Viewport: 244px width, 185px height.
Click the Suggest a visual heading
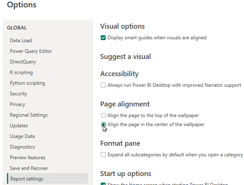pyautogui.click(x=125, y=56)
